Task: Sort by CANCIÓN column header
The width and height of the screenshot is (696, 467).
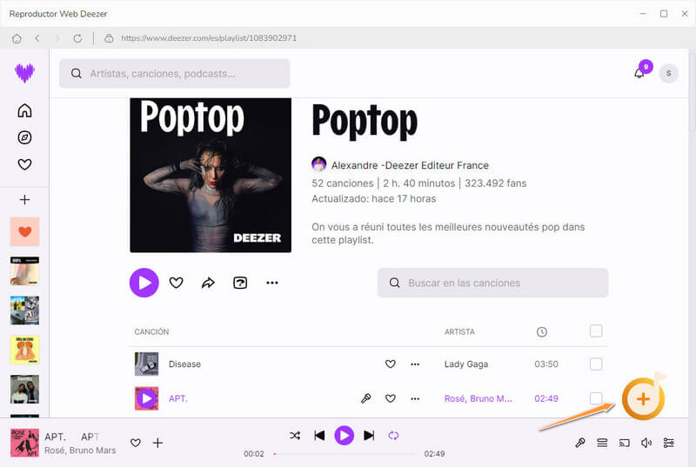Action: pos(151,331)
